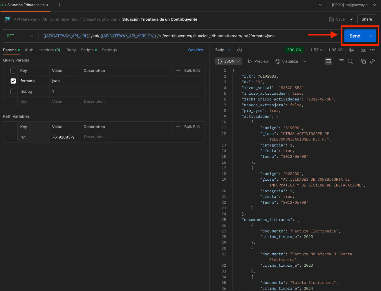Click the debug key cell
The image size is (381, 291).
[x=33, y=91]
